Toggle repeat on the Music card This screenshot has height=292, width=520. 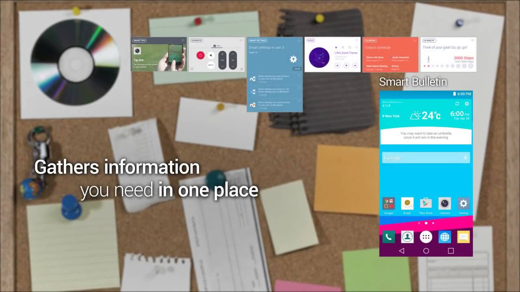(349, 47)
